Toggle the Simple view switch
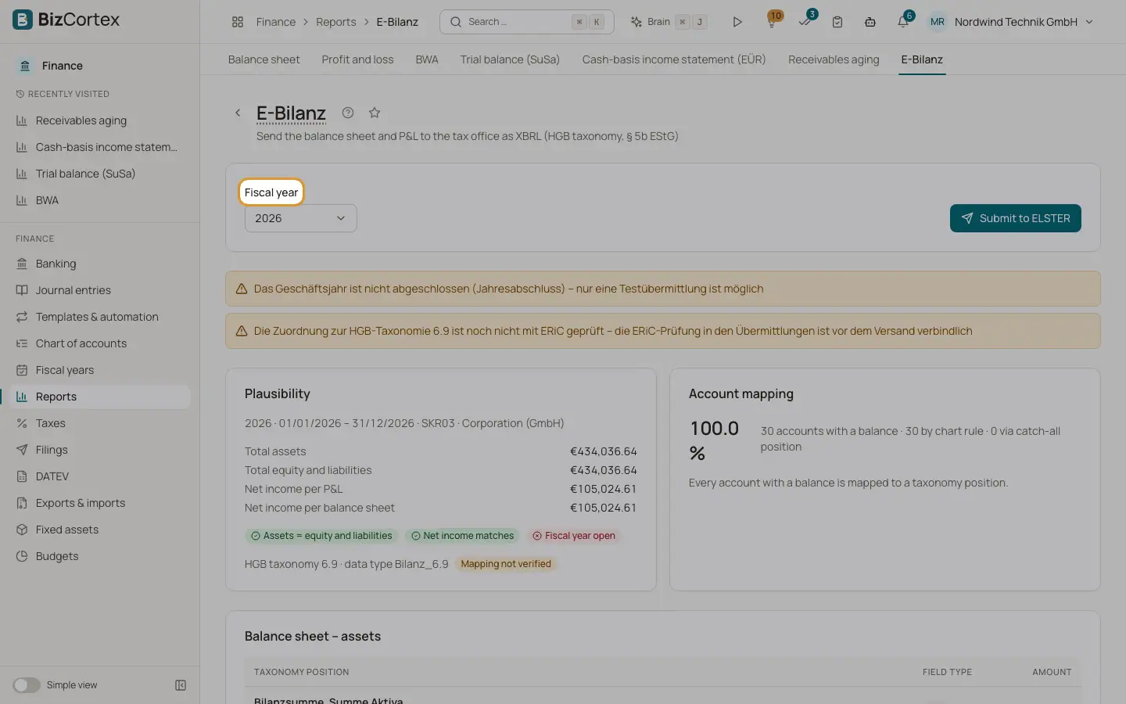 pos(27,685)
